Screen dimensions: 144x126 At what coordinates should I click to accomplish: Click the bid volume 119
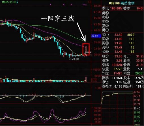click(132, 39)
